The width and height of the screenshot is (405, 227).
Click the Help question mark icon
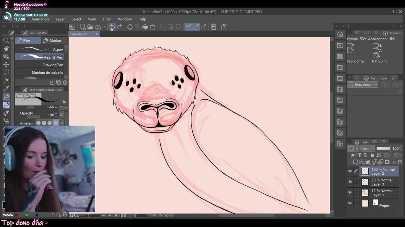point(224,27)
